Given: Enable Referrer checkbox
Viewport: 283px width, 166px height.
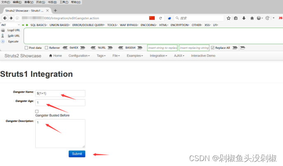Looking at the screenshot, I should (x=46, y=48).
